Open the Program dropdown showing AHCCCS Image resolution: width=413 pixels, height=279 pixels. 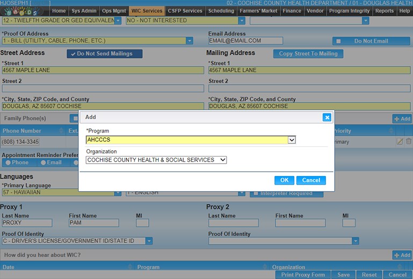point(292,140)
